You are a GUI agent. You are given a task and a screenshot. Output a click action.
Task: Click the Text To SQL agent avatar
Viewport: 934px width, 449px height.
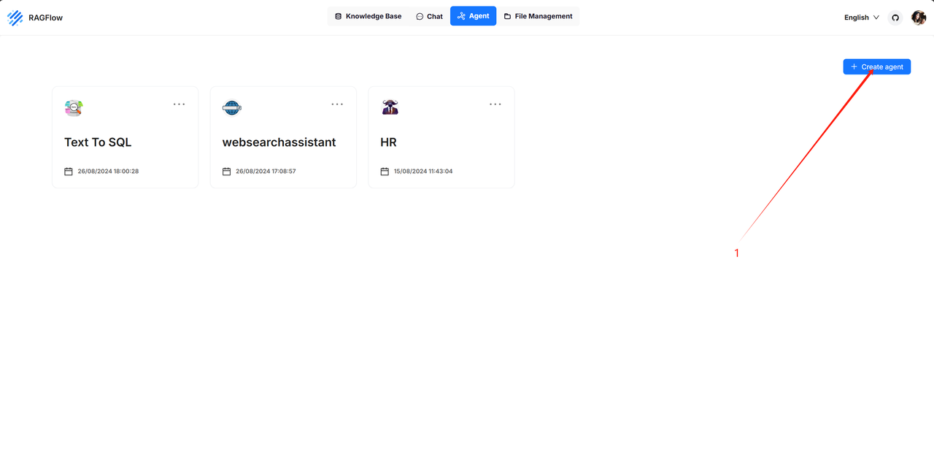[x=74, y=108]
